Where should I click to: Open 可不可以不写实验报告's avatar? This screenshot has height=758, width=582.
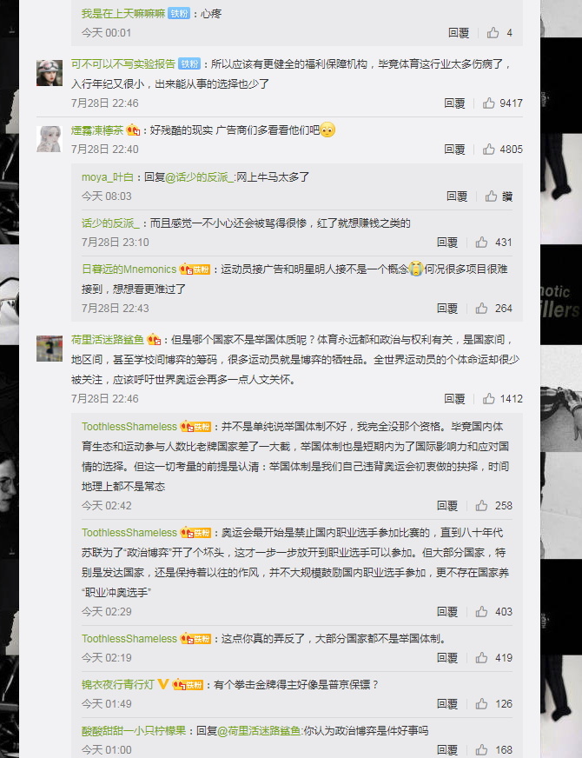pos(50,73)
